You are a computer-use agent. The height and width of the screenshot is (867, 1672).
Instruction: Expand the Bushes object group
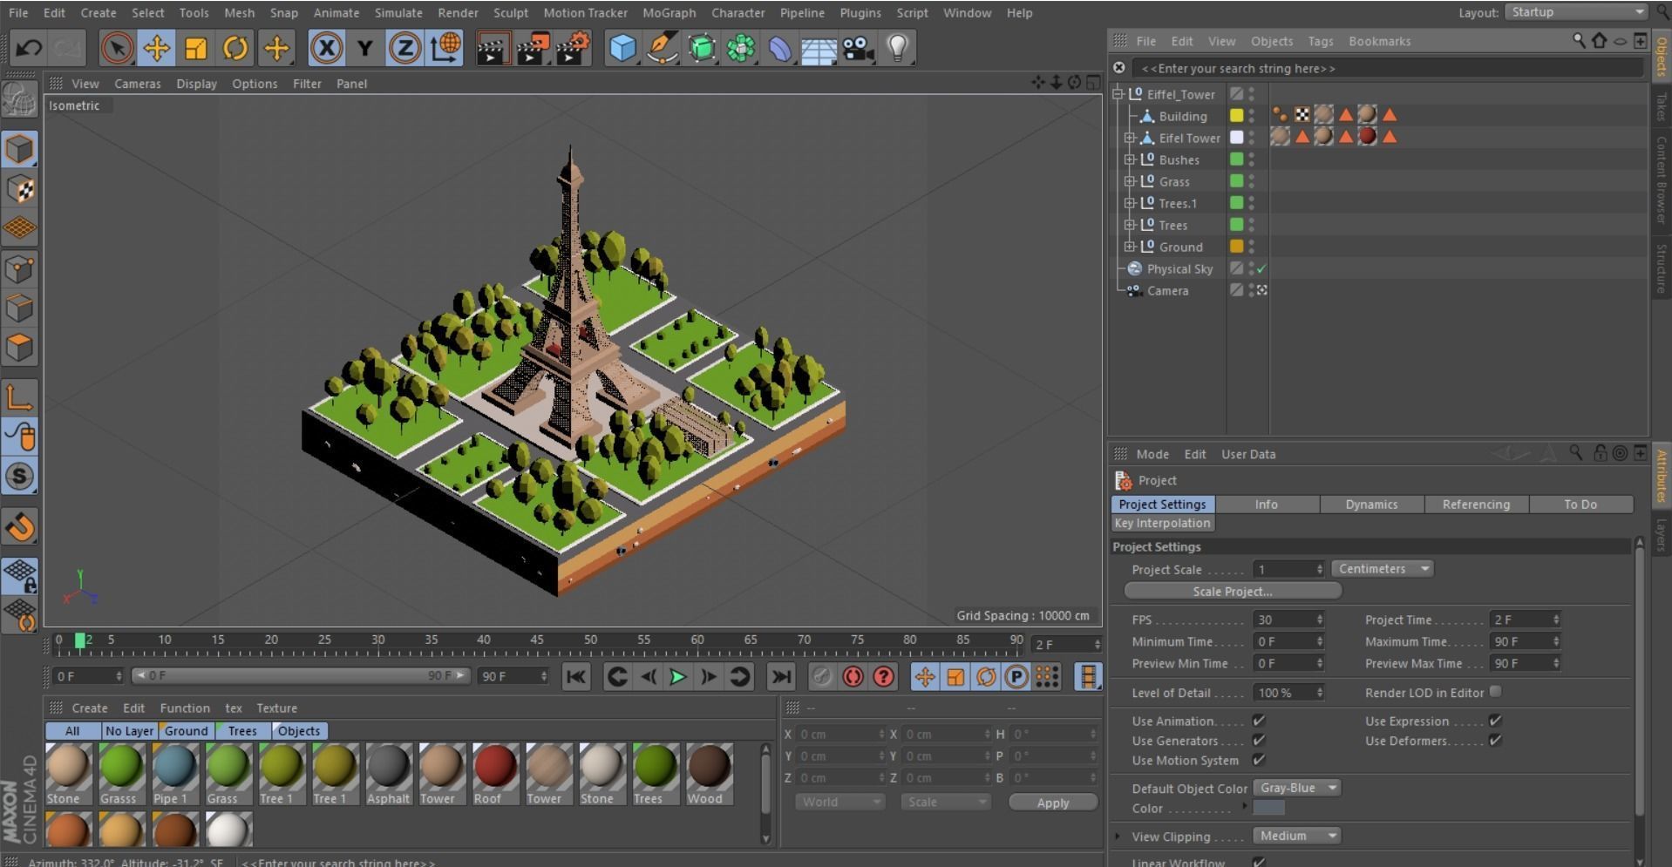click(x=1130, y=159)
